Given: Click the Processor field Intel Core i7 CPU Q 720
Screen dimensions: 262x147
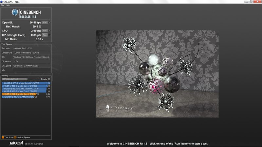Looking at the screenshot, I should [x=31, y=48].
